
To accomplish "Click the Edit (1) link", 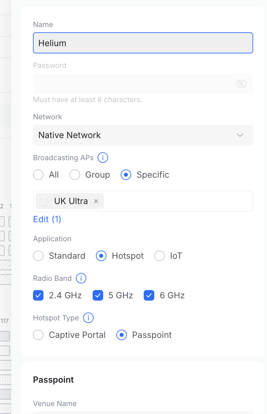I will click(47, 219).
